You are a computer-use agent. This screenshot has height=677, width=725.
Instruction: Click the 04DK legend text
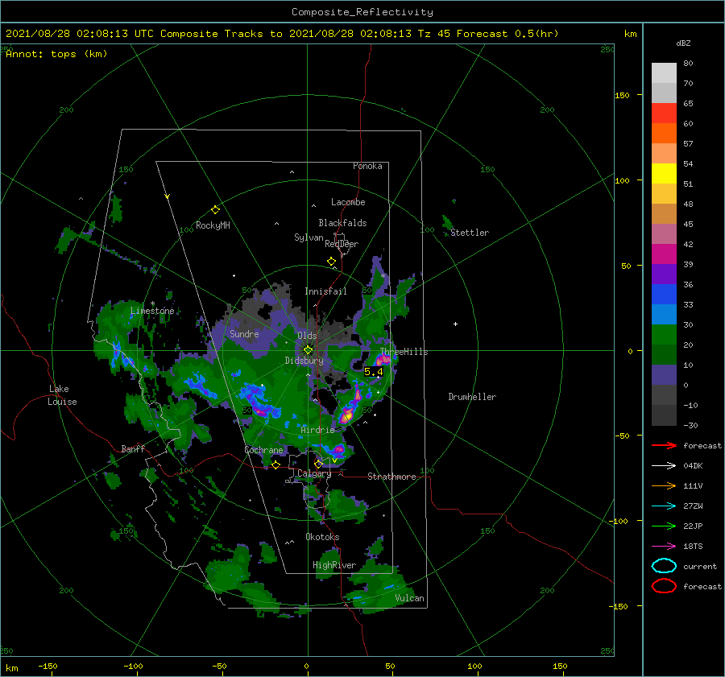pyautogui.click(x=693, y=466)
